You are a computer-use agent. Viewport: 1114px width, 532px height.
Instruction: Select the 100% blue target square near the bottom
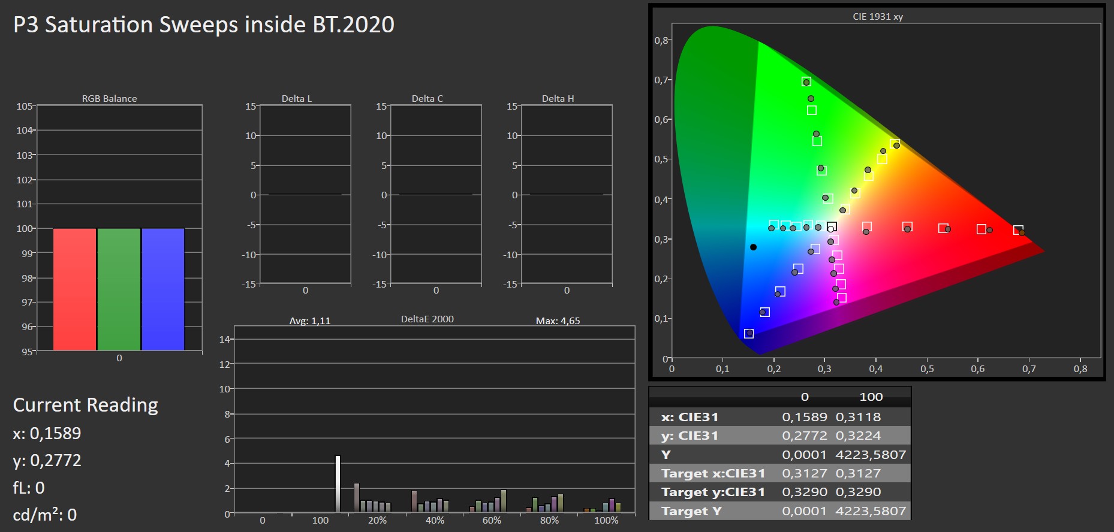coord(749,334)
